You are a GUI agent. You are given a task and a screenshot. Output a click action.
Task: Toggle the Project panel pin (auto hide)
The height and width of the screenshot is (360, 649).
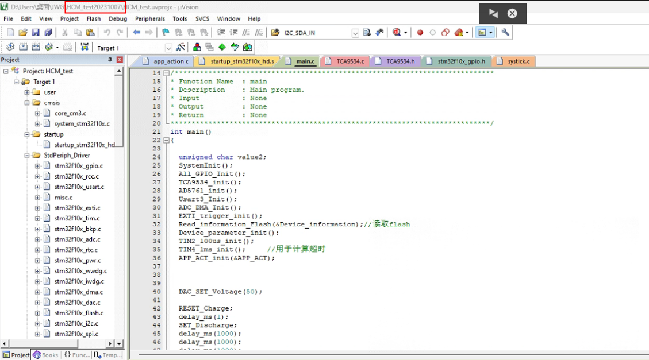click(110, 60)
